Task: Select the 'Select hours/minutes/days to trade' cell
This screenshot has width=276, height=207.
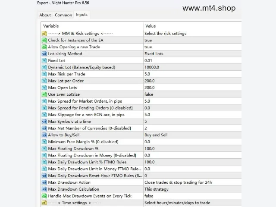Action: pyautogui.click(x=192, y=203)
